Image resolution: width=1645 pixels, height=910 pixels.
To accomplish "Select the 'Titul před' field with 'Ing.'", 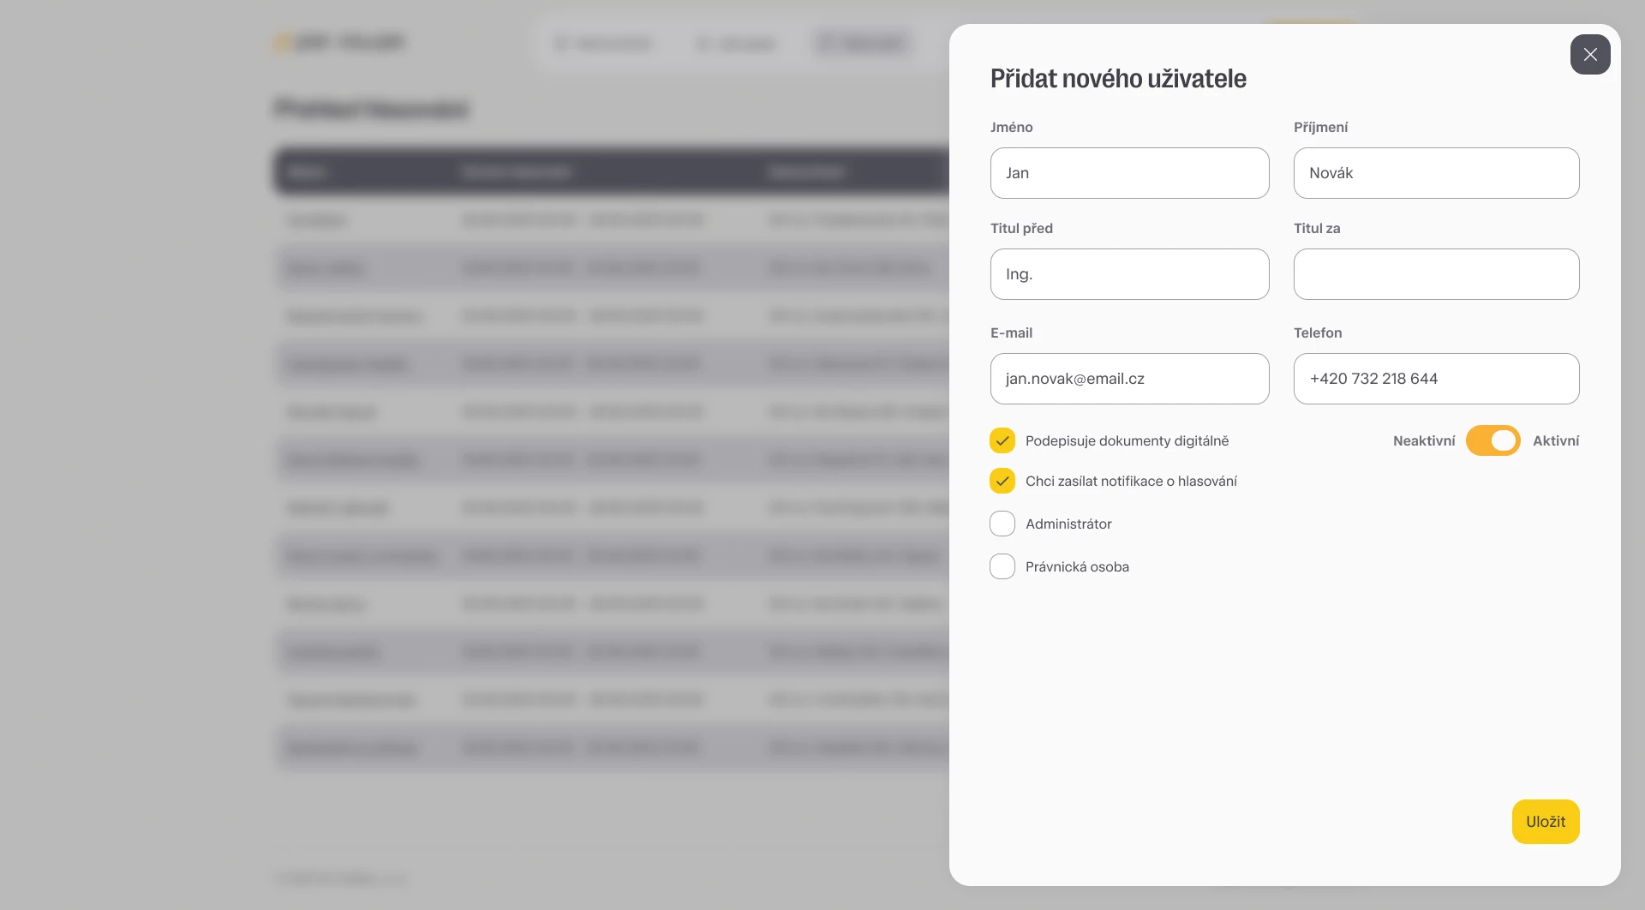I will point(1129,274).
